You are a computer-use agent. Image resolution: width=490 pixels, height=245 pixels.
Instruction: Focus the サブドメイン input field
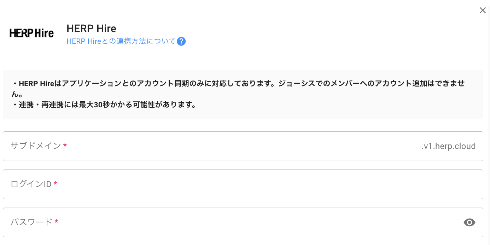pos(240,146)
